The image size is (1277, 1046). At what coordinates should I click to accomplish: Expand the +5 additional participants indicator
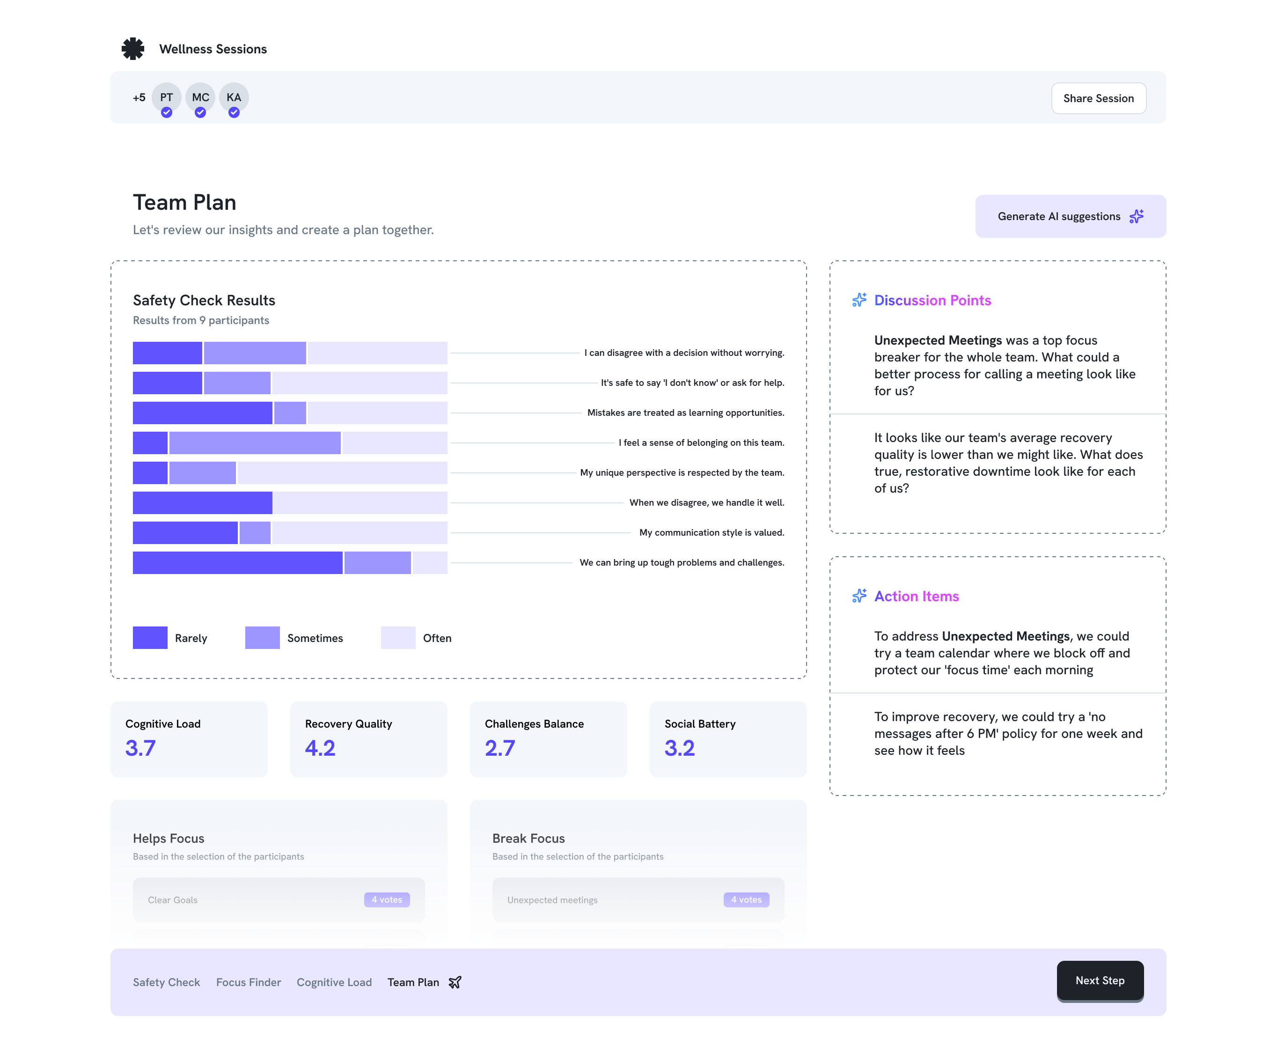coord(139,97)
